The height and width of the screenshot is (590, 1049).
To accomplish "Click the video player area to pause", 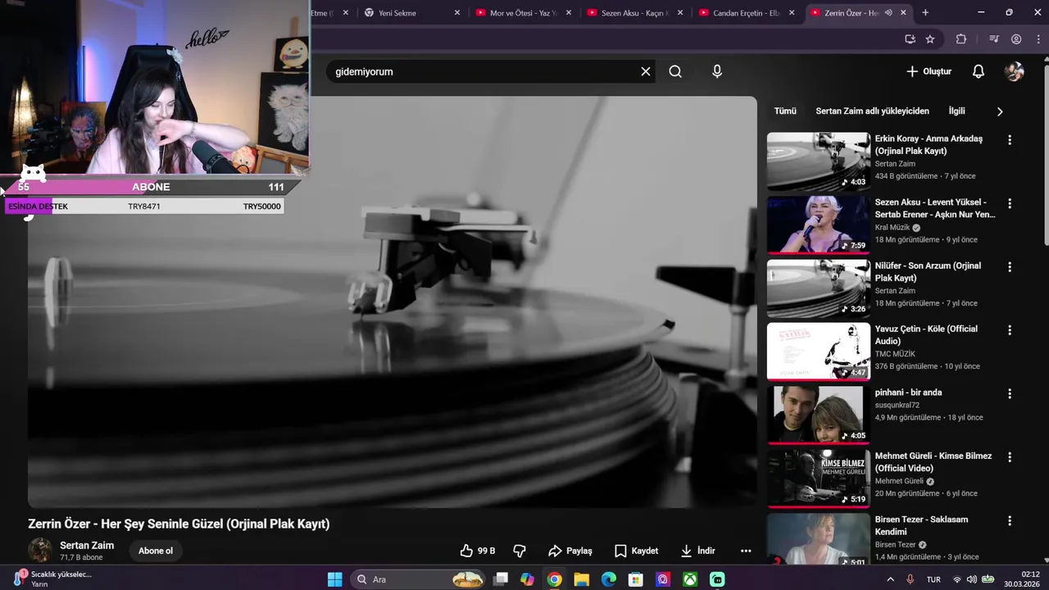I will [393, 302].
